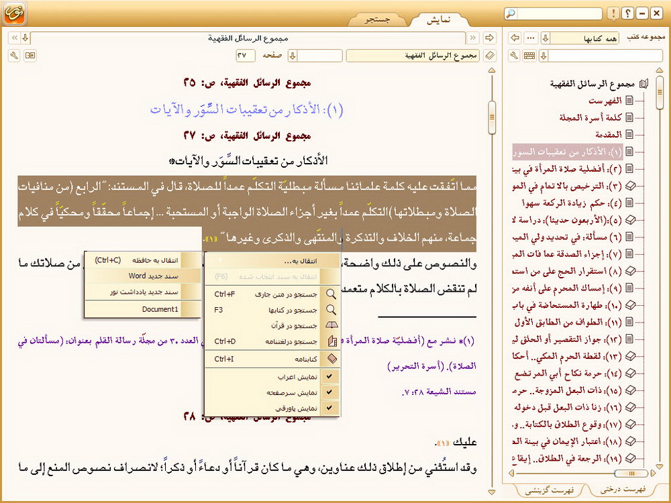Select سند جدید یادداشت نور in submenu
The width and height of the screenshot is (671, 503).
point(142,292)
